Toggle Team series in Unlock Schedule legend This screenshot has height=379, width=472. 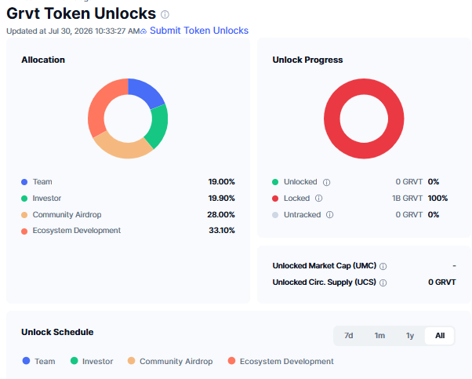tap(39, 361)
